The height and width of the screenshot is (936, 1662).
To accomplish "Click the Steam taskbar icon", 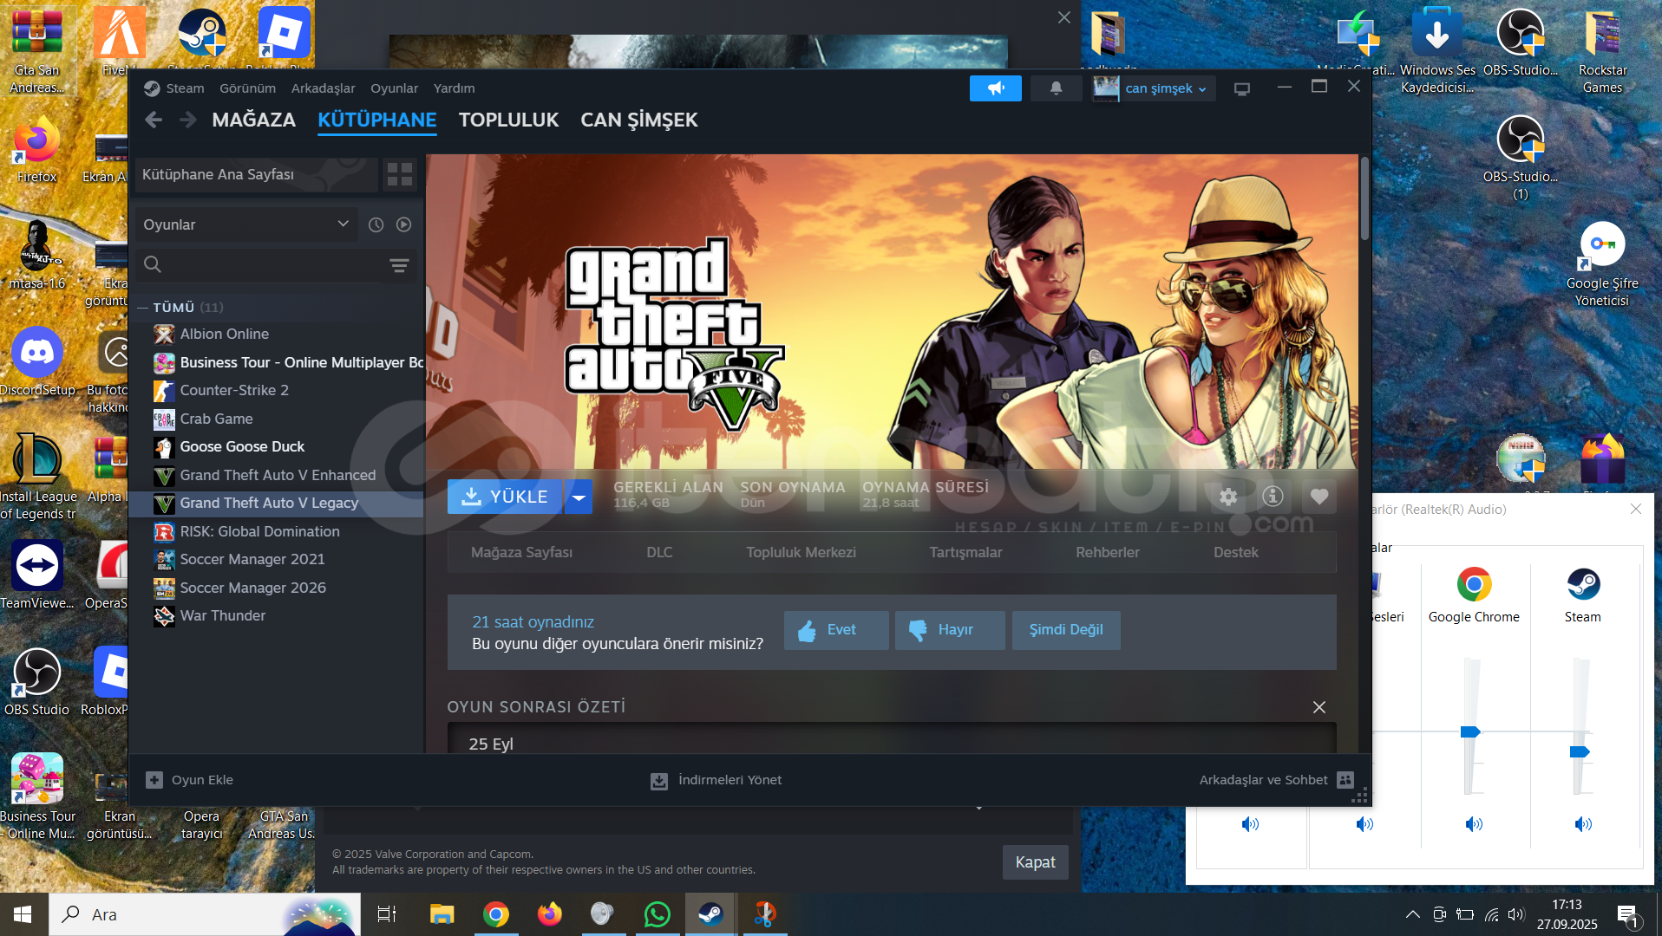I will coord(710,914).
